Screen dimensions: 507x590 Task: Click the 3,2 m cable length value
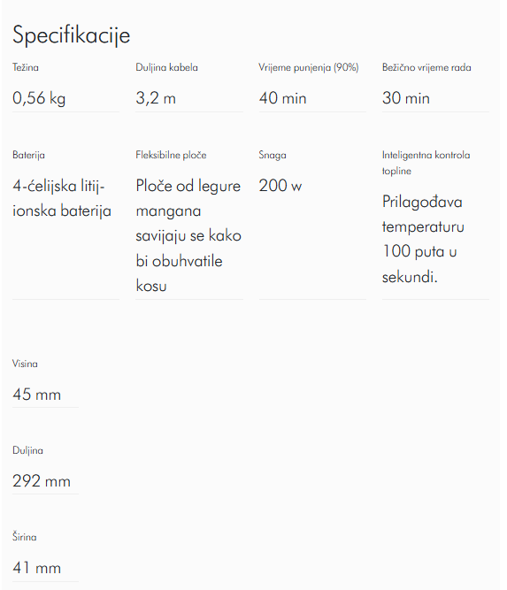[156, 98]
